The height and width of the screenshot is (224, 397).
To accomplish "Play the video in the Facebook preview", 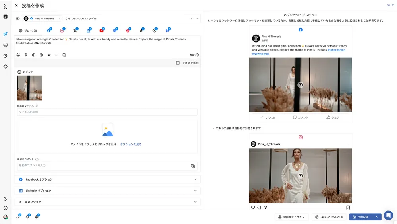I will click(300, 85).
